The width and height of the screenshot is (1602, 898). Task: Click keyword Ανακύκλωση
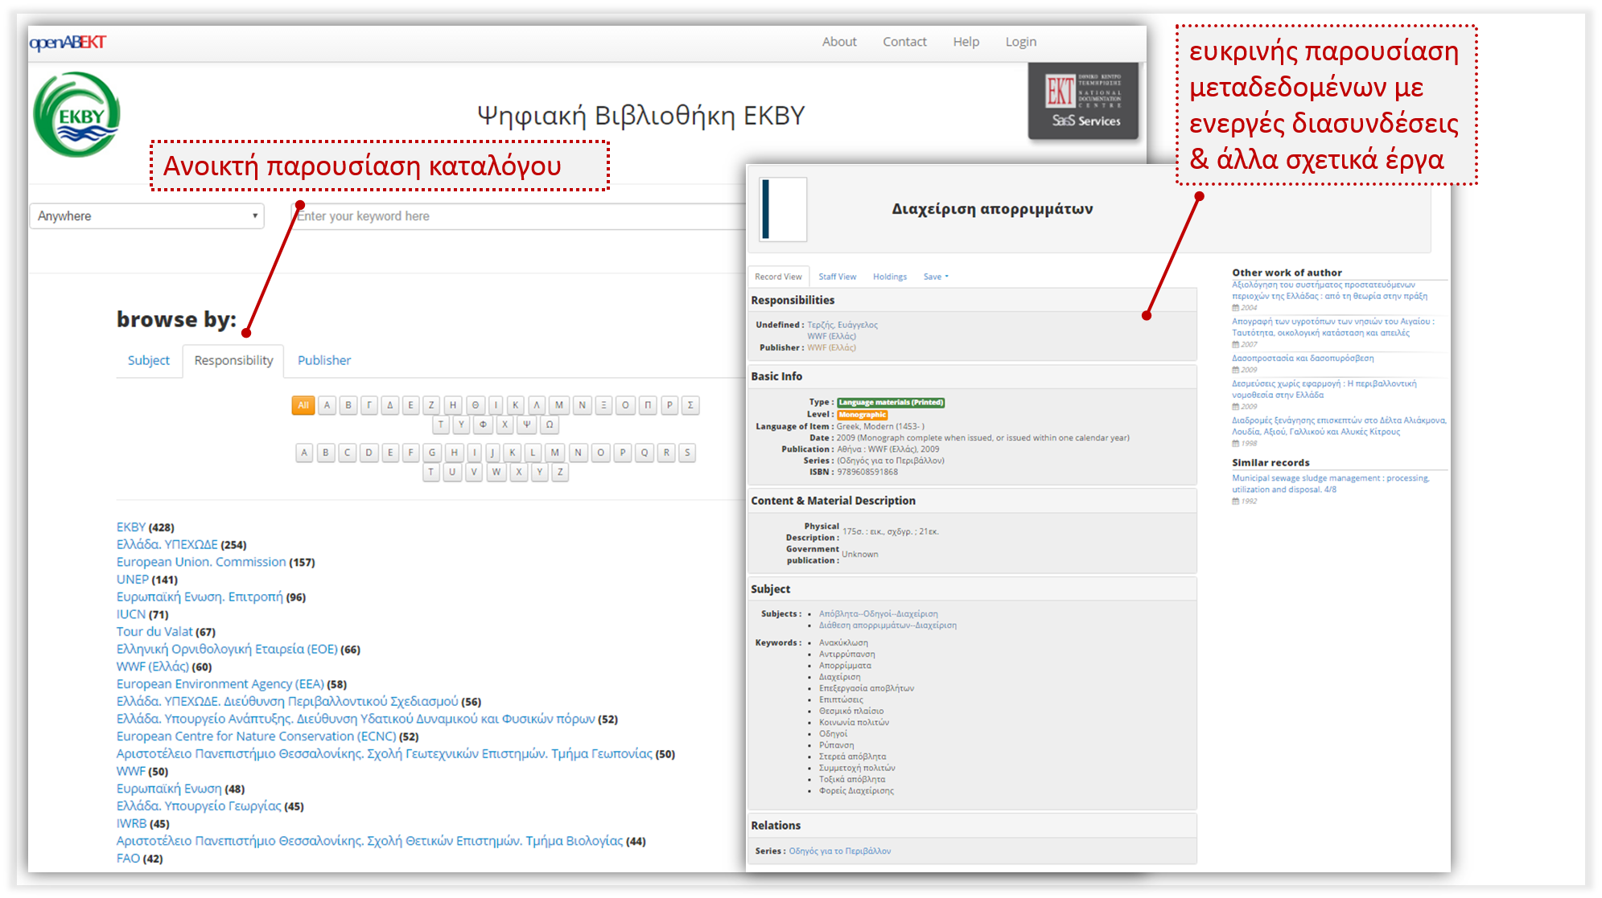click(x=843, y=643)
